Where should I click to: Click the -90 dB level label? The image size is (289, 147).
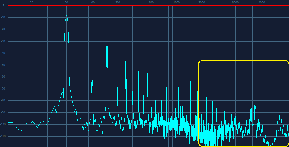(x=3, y=112)
